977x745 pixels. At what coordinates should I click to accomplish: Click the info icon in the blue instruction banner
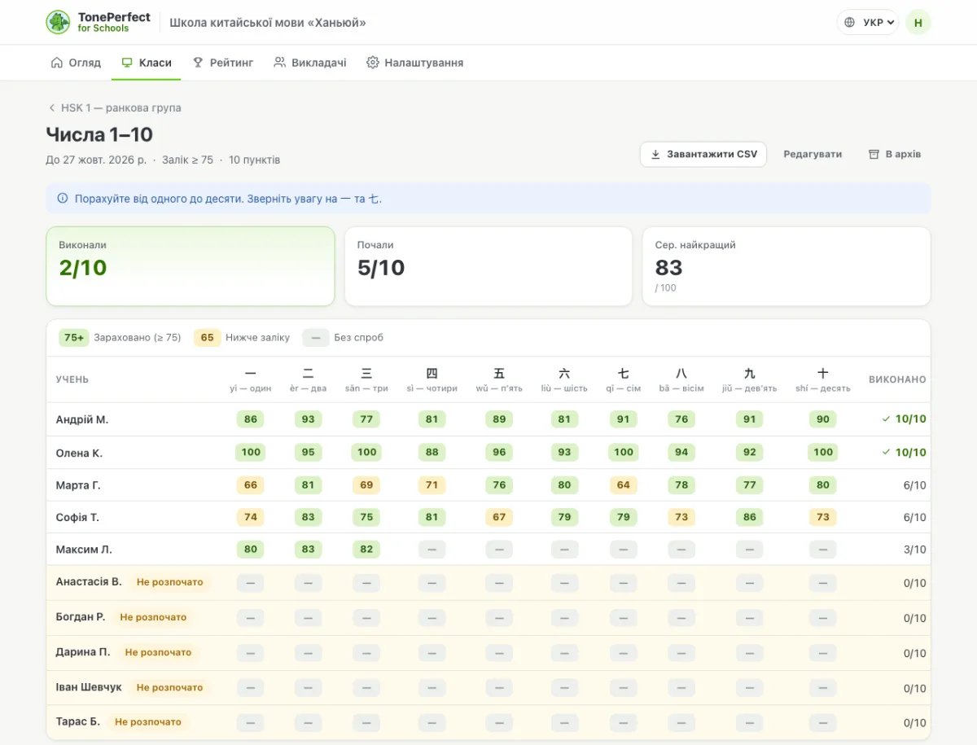[63, 199]
